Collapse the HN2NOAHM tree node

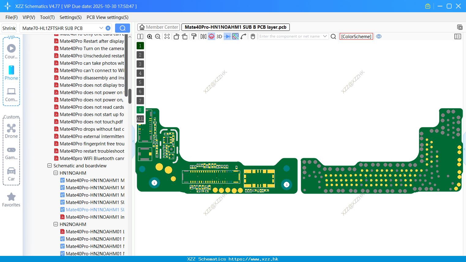(x=56, y=224)
